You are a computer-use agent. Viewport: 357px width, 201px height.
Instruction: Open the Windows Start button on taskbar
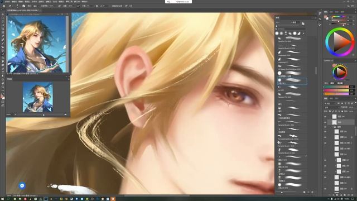2,199
